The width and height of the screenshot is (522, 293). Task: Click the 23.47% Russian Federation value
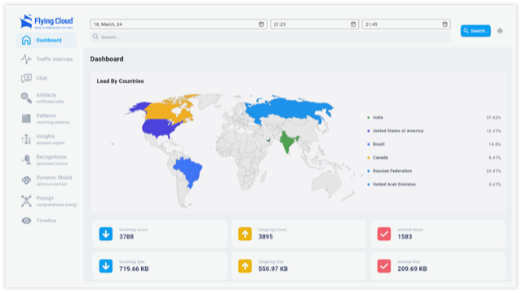tap(493, 171)
